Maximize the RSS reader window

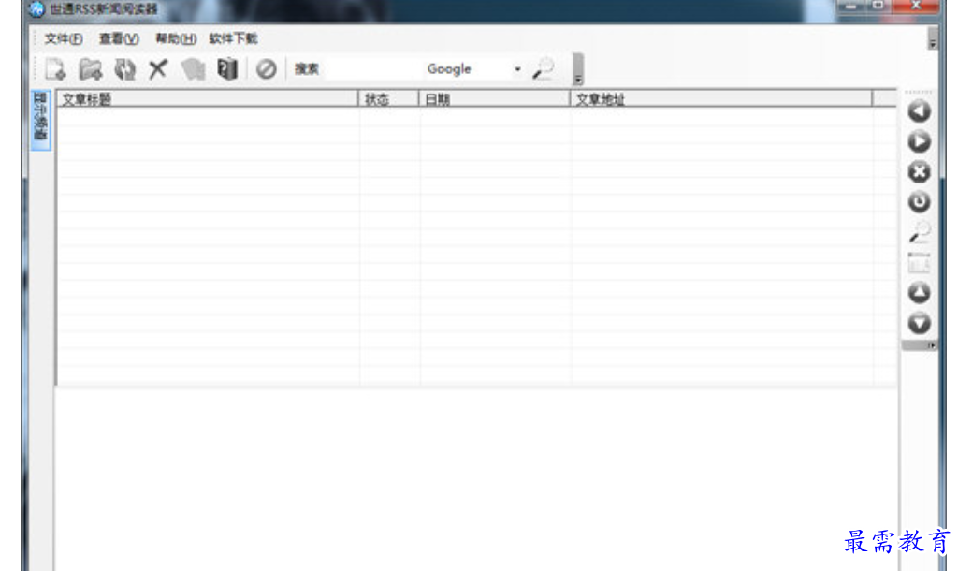coord(878,6)
